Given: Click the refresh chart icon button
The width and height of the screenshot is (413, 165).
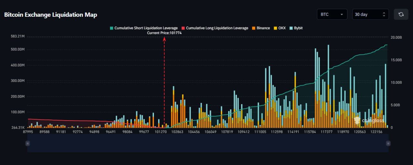Looking at the screenshot, I should pos(401,15).
